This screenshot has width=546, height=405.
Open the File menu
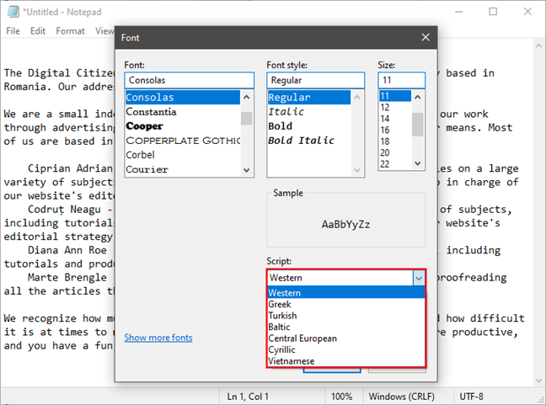(x=13, y=31)
